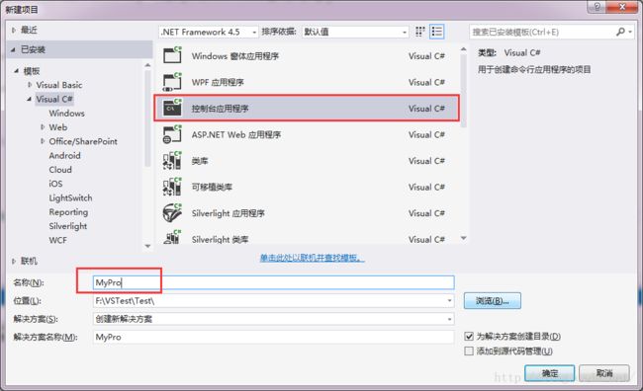This screenshot has width=643, height=391.
Task: Collapse the Visual C# tree node
Action: [x=29, y=99]
